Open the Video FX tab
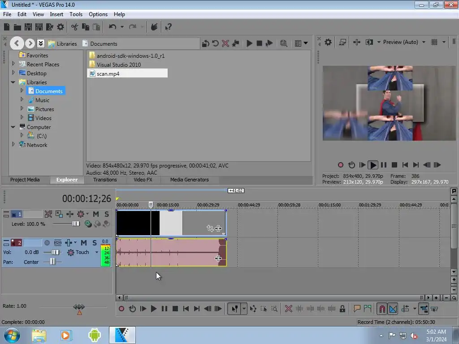Viewport: 459px width, 344px height. point(143,180)
